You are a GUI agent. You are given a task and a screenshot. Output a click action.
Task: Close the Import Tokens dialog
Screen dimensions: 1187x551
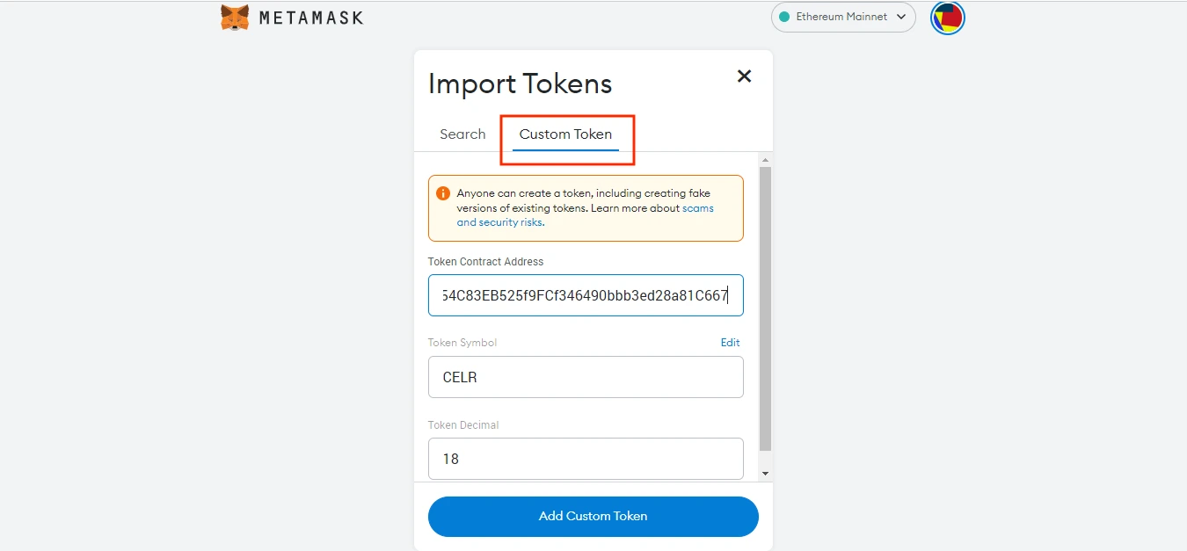(x=744, y=76)
